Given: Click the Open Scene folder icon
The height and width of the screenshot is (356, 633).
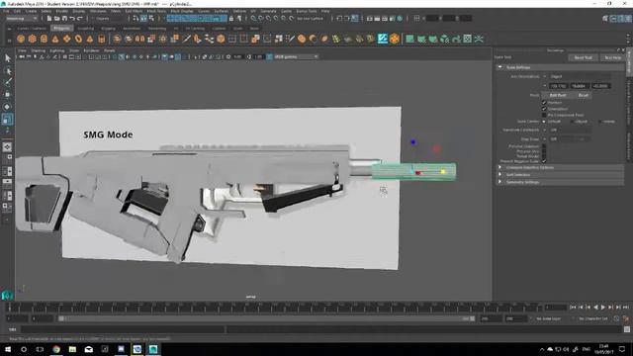Looking at the screenshot, I should tap(57, 18).
